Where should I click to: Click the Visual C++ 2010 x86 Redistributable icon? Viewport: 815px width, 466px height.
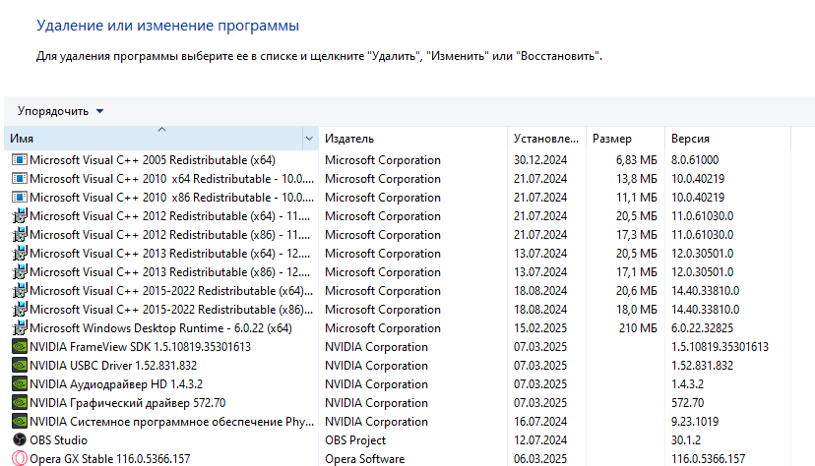(x=20, y=198)
